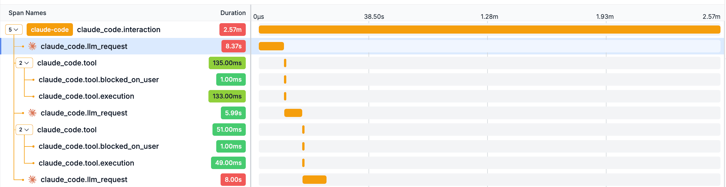Click the 8.00s llm_request timeline bar
Screen dimensions: 726x187
(314, 179)
